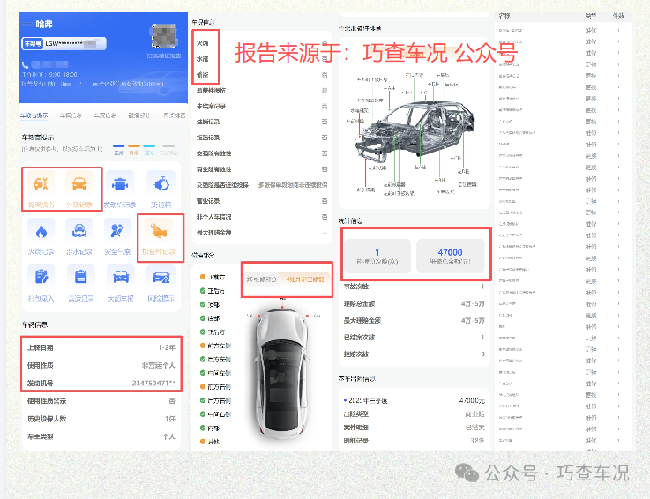Screen dimensions: 650x499
Task: Open the 发动机记录 engine record icon
Action: [120, 183]
